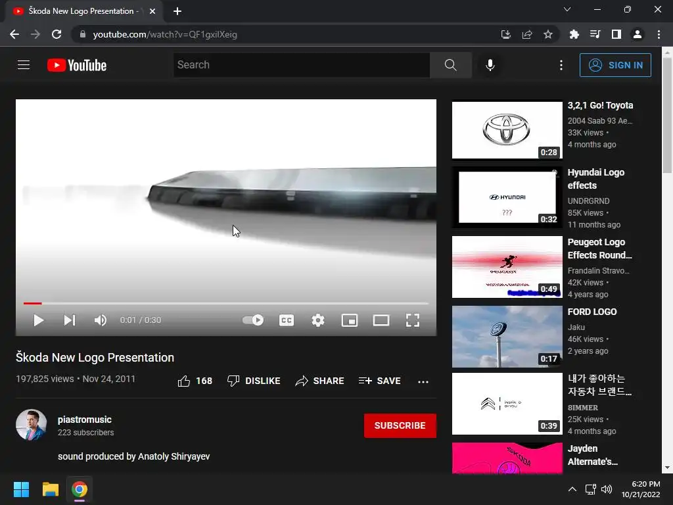This screenshot has height=505, width=673.
Task: Open the 8IMMER Korean-titled video thumbnail
Action: pos(507,404)
